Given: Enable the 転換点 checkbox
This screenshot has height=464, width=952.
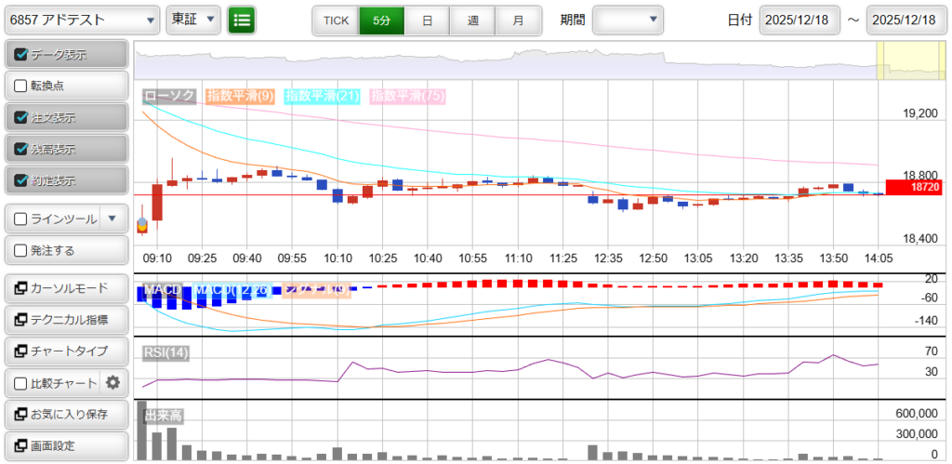Looking at the screenshot, I should tap(21, 86).
